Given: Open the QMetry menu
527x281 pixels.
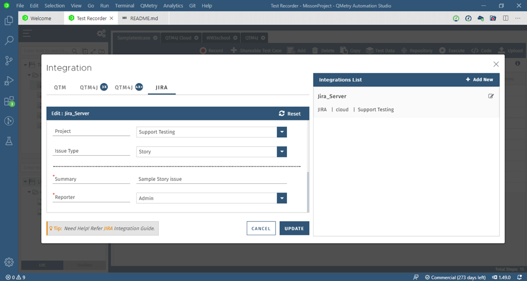Looking at the screenshot, I should (149, 6).
